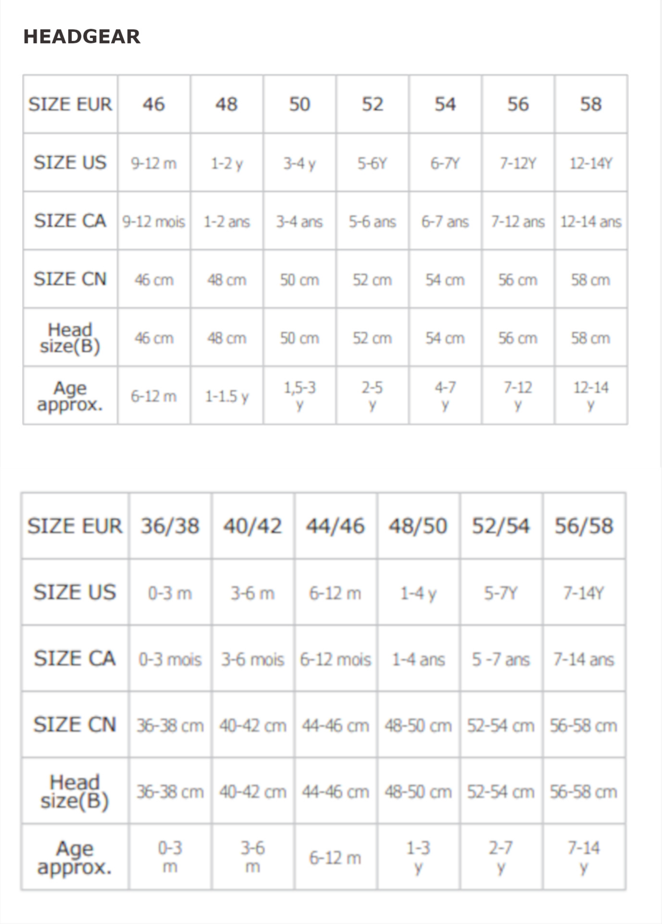
Task: Select the 2-7 y age cell
Action: click(501, 857)
